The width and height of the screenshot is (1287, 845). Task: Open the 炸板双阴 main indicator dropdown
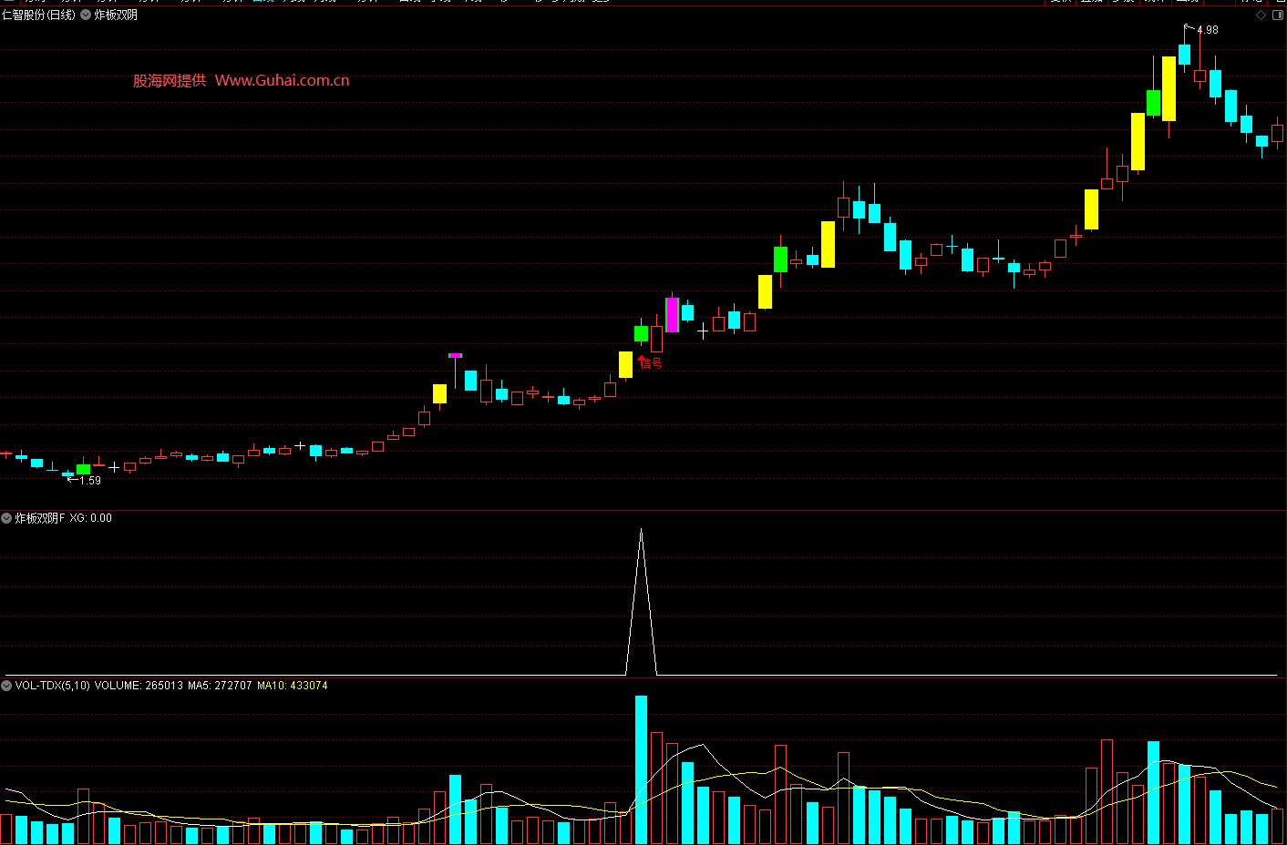click(x=86, y=15)
